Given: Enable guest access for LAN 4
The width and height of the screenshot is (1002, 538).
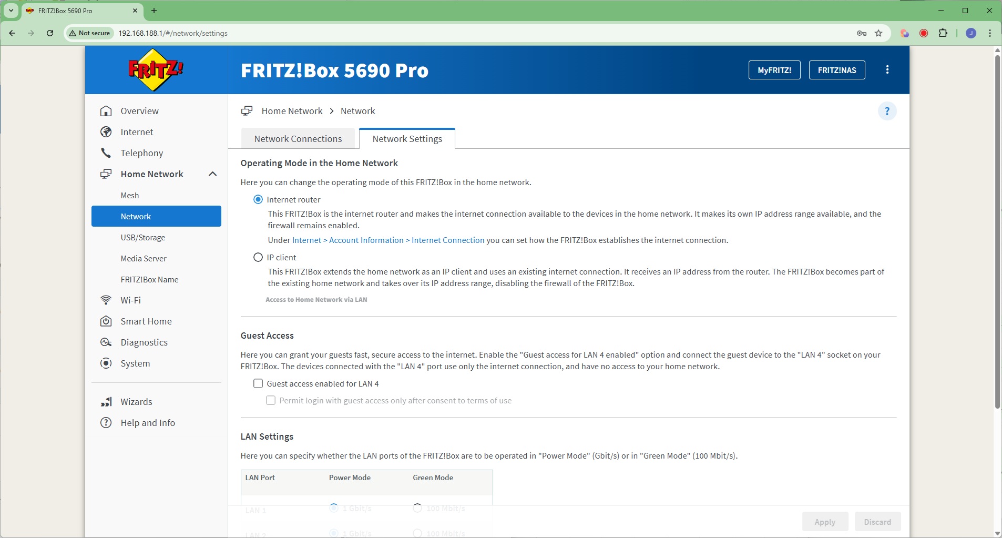Looking at the screenshot, I should tap(258, 383).
